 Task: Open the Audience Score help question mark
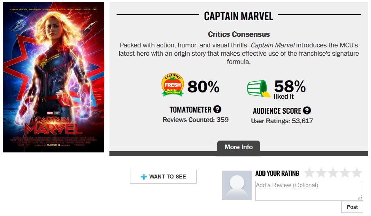[307, 111]
